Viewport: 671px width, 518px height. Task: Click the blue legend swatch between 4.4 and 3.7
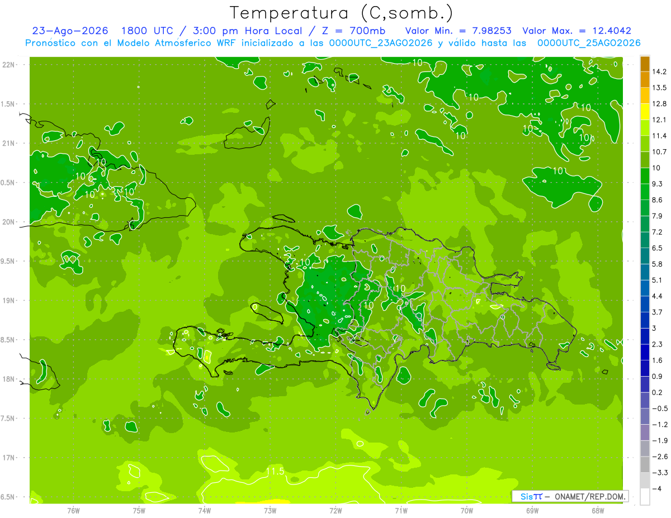click(x=645, y=303)
